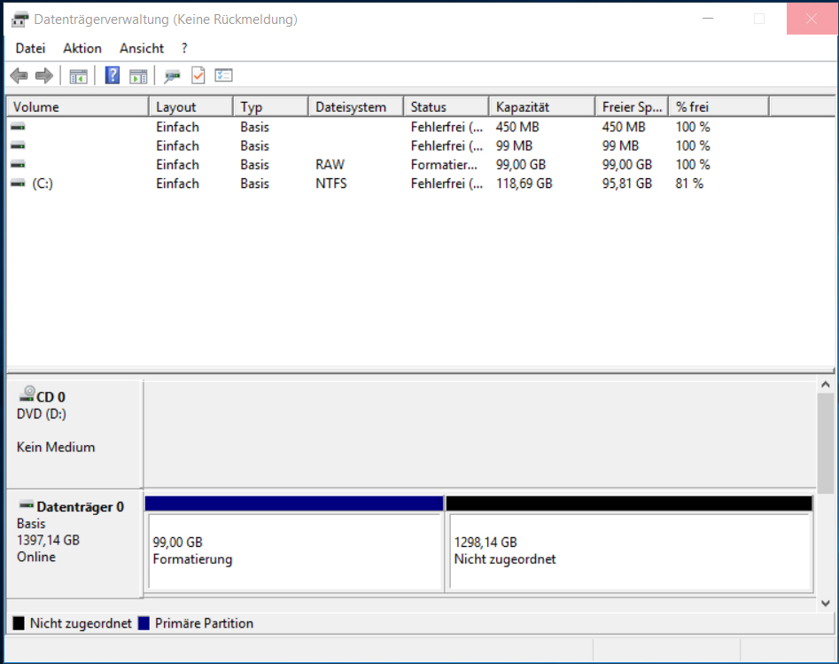This screenshot has height=664, width=839.
Task: Select the Datenträger 0 disk label panel
Action: coord(74,544)
